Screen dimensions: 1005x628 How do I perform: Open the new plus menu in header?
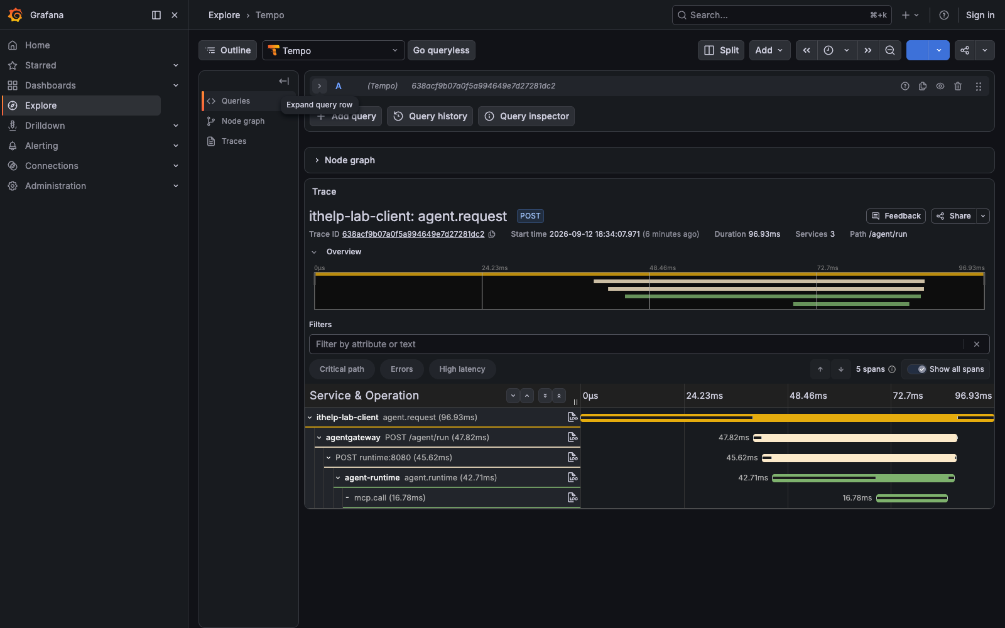coord(910,15)
